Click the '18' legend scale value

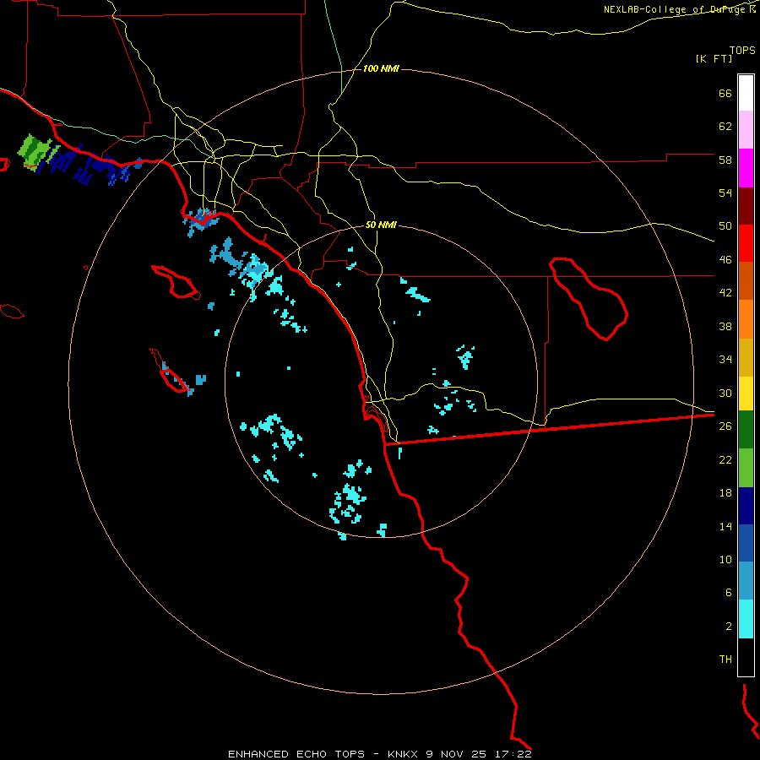click(725, 493)
